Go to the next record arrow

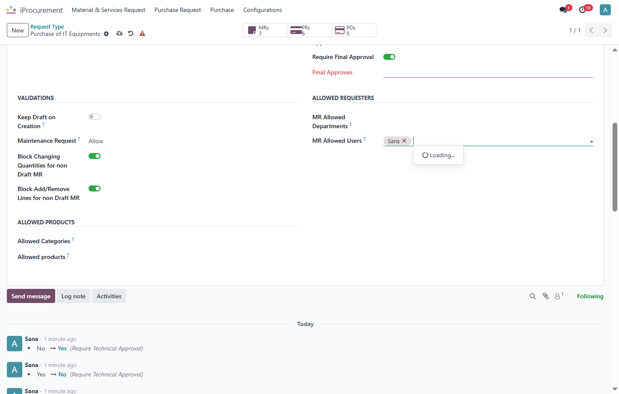point(605,30)
